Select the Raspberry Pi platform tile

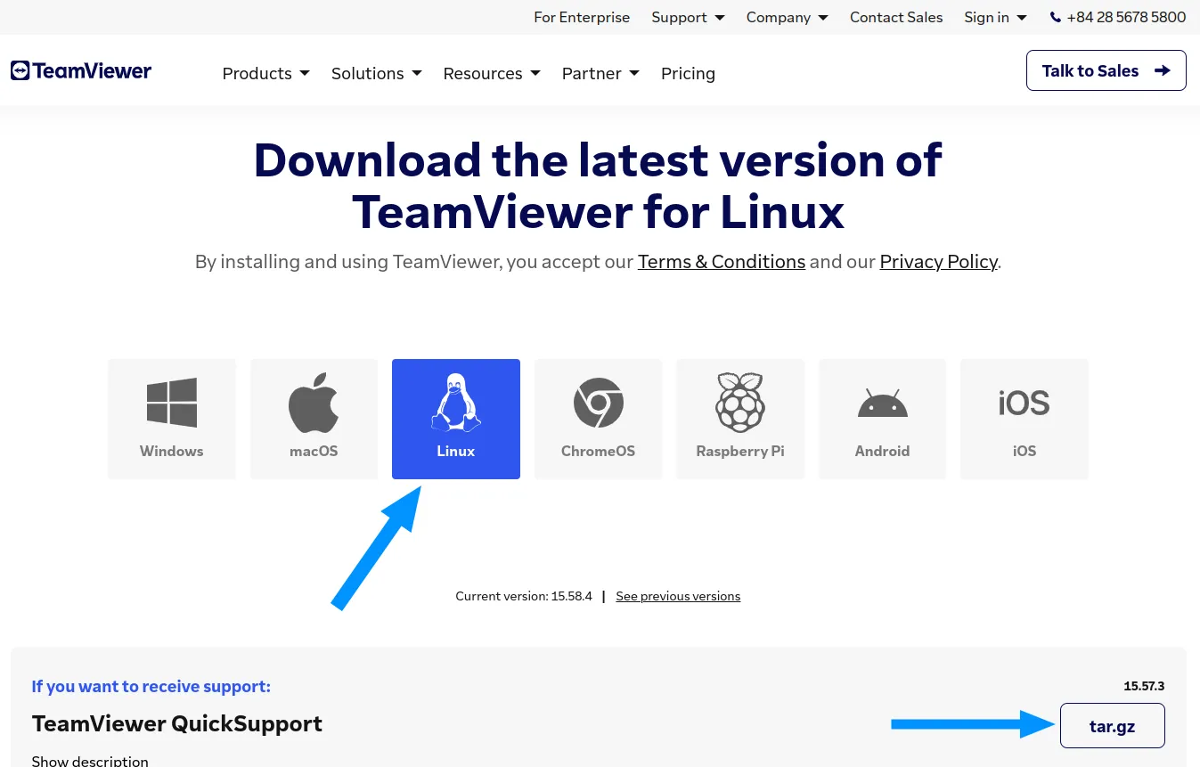740,419
